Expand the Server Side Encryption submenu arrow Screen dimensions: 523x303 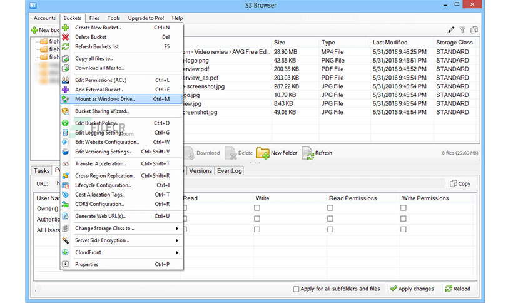177,240
